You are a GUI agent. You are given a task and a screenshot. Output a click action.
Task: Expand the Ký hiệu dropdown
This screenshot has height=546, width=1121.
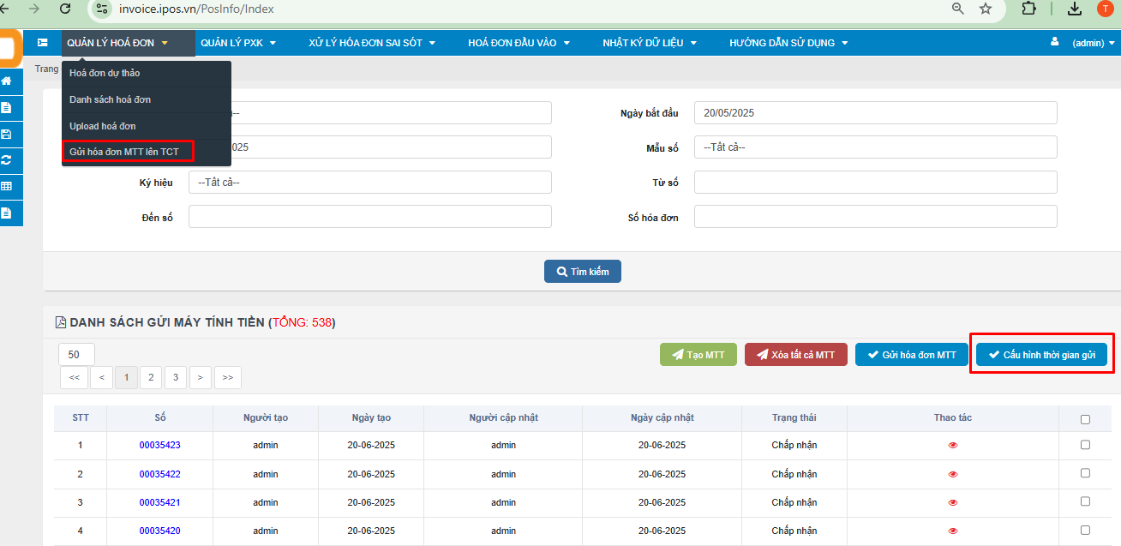click(x=369, y=183)
